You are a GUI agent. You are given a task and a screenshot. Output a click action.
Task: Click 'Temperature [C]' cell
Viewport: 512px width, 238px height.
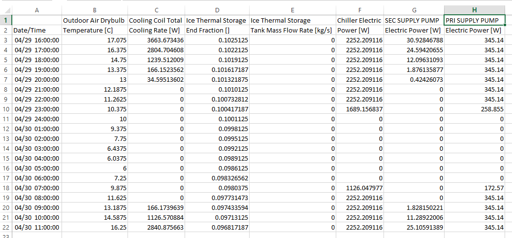point(95,31)
